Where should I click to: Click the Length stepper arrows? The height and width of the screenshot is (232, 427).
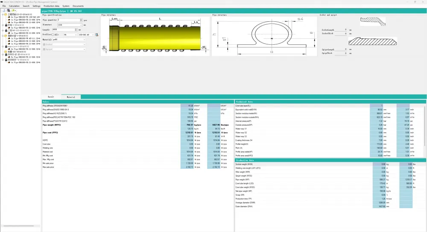point(76,30)
